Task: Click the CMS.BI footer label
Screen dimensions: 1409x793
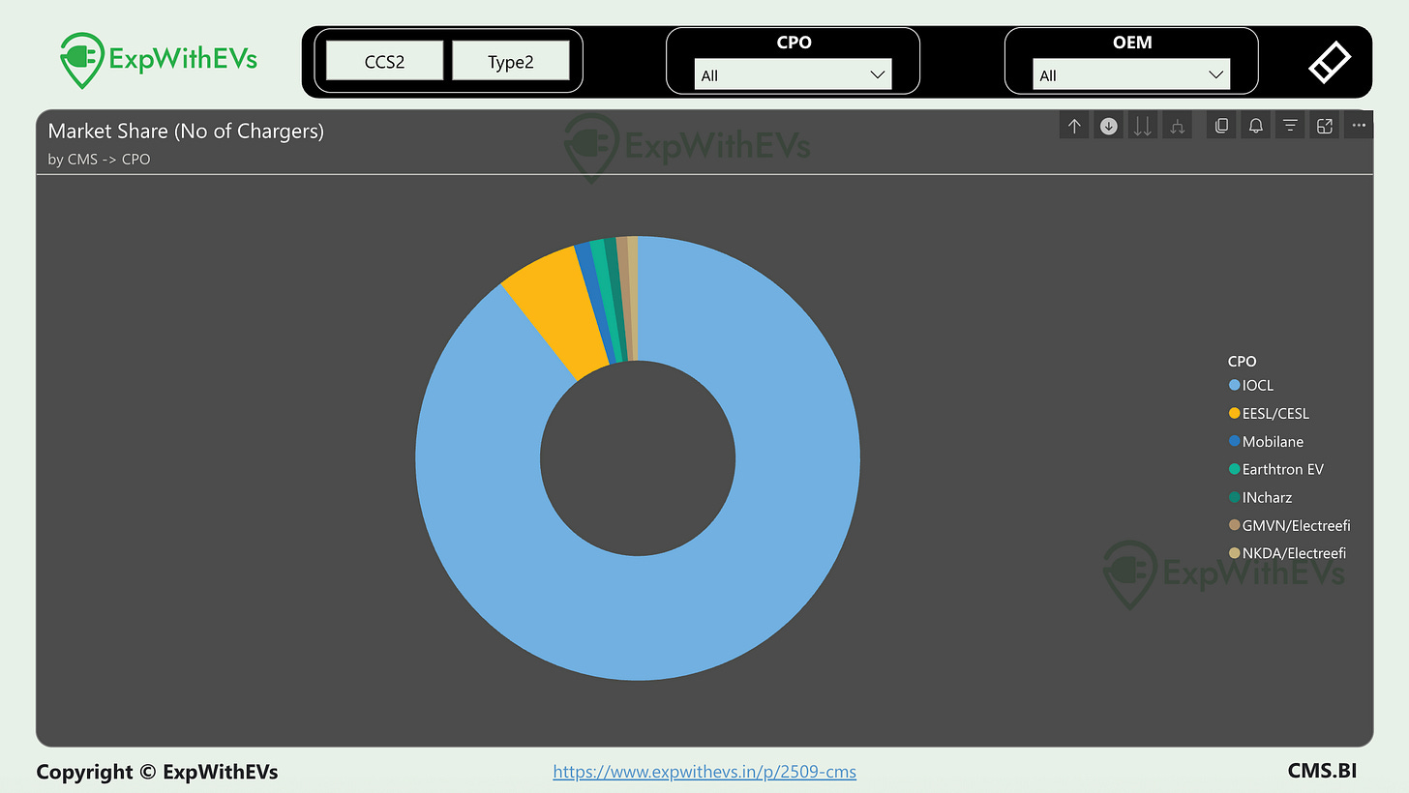Action: coord(1322,771)
